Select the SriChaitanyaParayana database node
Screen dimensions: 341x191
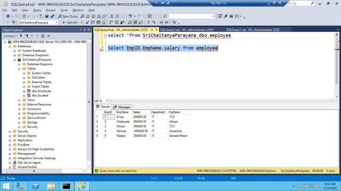(x=37, y=60)
